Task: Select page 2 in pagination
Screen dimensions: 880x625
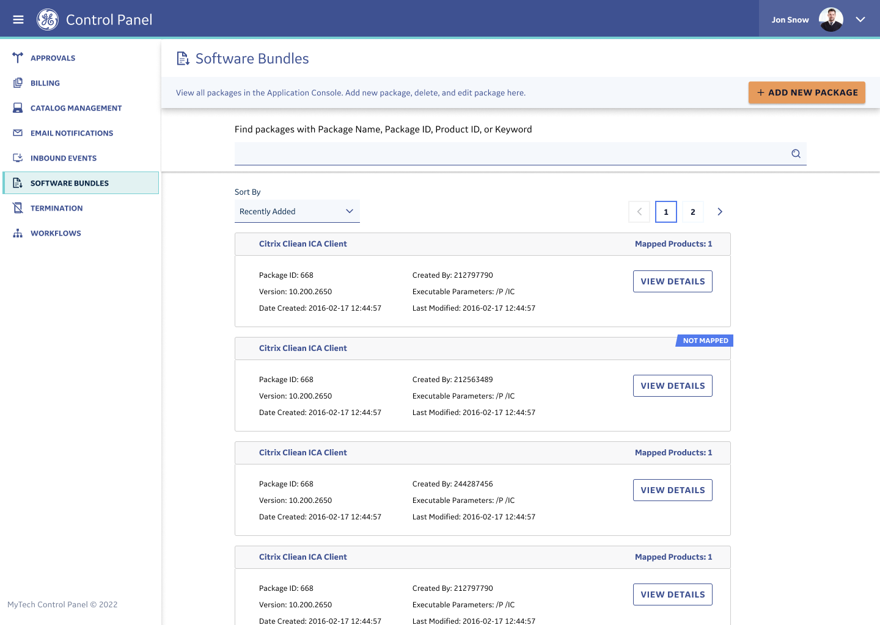Action: pos(693,212)
